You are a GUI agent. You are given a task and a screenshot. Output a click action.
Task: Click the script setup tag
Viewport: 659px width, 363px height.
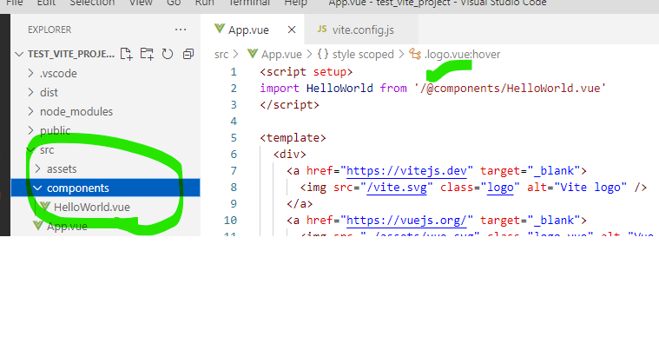(306, 72)
